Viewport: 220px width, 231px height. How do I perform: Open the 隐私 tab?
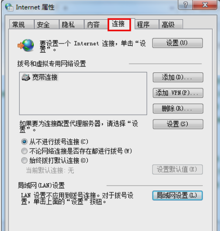pos(71,25)
